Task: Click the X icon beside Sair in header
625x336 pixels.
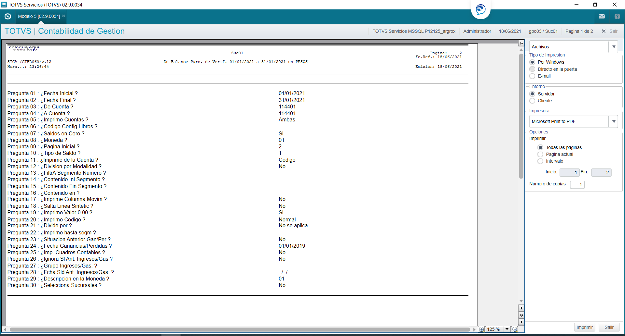Action: [604, 31]
